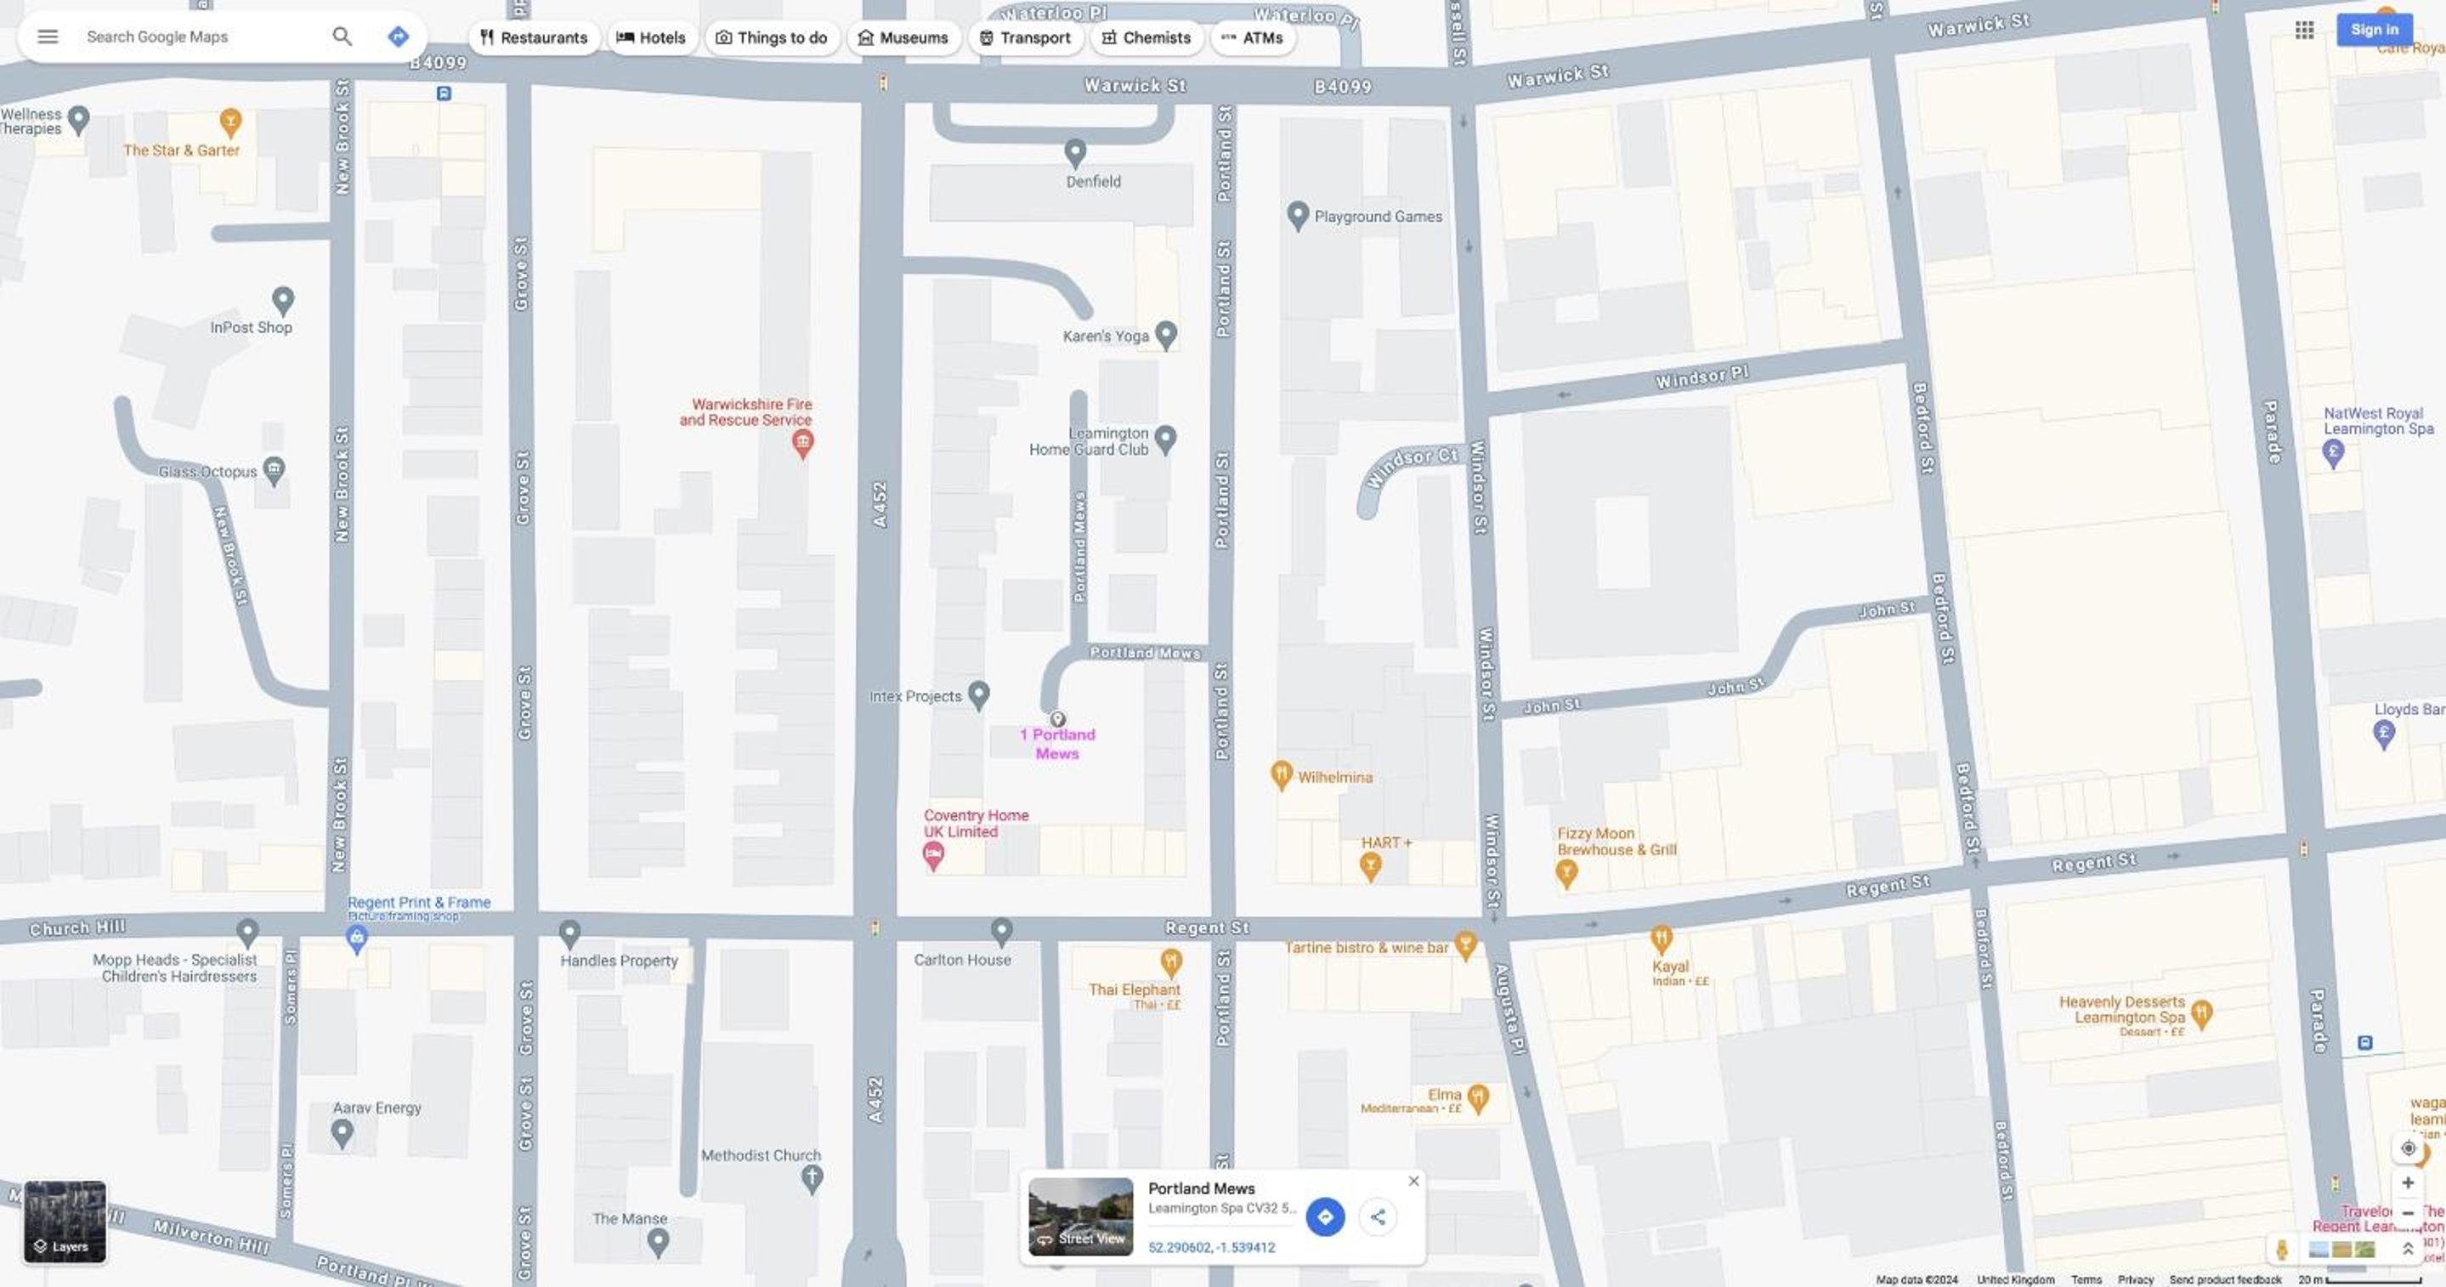
Task: Select the Street View pegman
Action: 2282,1250
